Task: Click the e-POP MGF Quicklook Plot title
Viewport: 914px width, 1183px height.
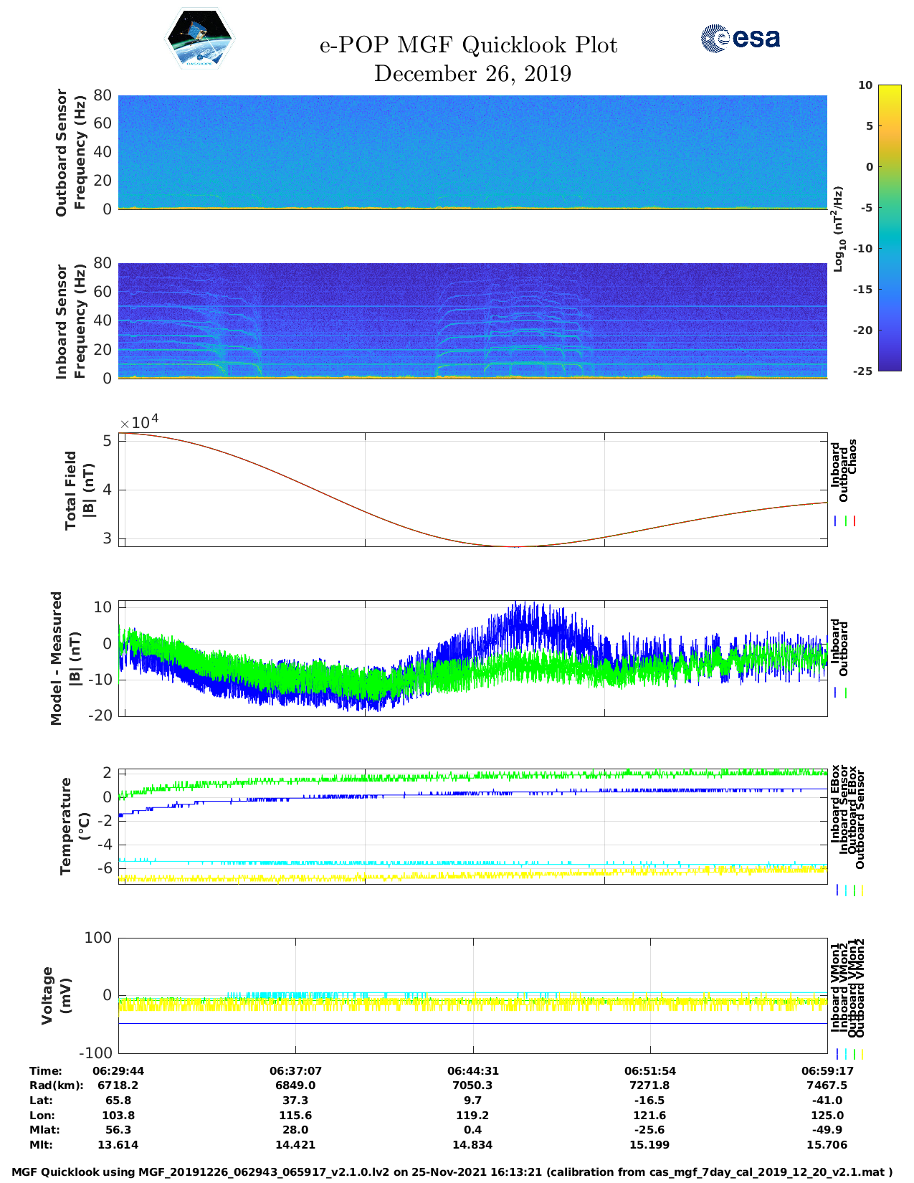Action: pos(468,45)
